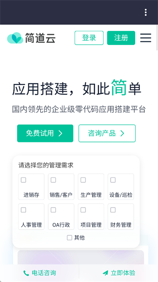The width and height of the screenshot is (158, 282).
Task: Click the 登录 button
Action: click(x=89, y=38)
